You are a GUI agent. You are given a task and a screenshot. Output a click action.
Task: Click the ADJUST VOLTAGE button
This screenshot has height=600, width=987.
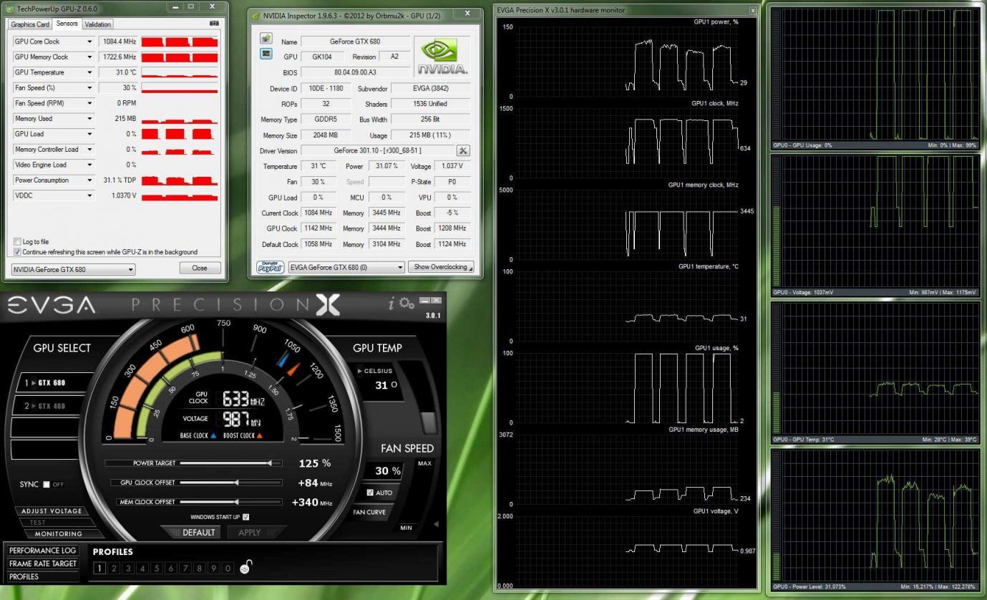pyautogui.click(x=52, y=511)
